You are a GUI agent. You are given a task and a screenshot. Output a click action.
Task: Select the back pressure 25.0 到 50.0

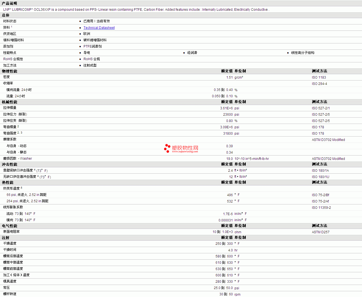223,288
